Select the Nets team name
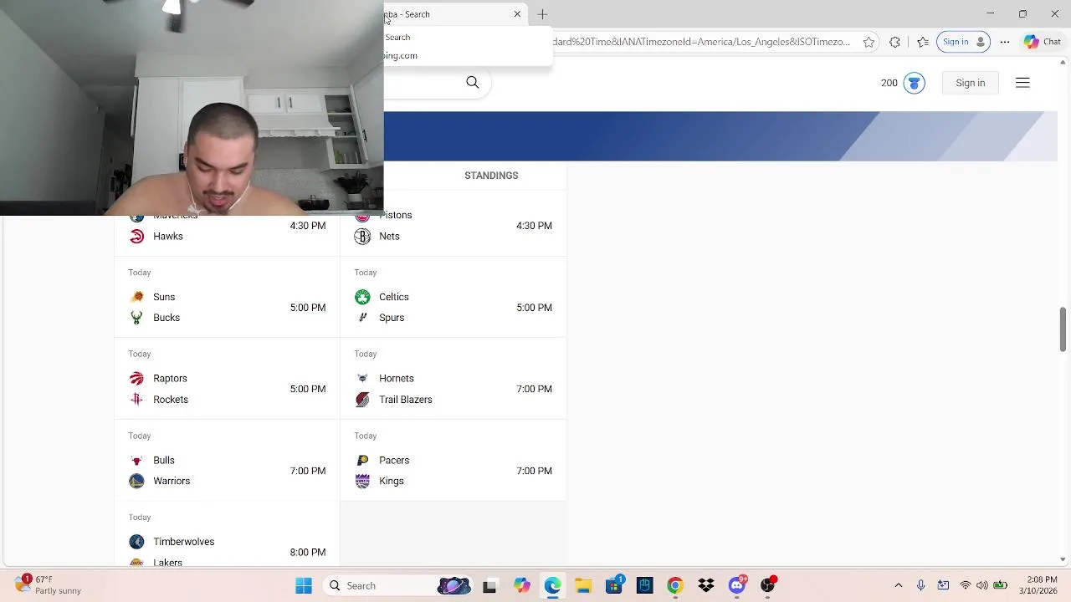 click(x=389, y=237)
